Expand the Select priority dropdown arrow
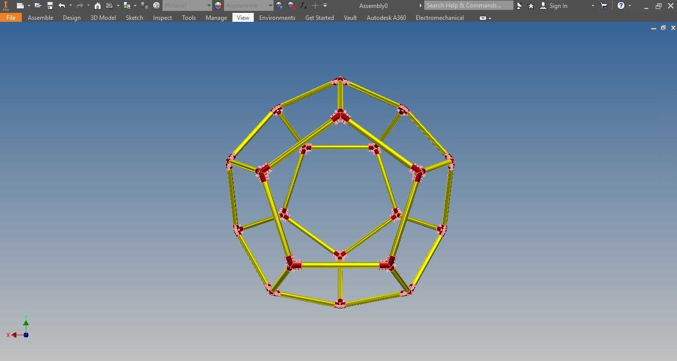Screen dimensions: 677x361 pyautogui.click(x=135, y=5)
